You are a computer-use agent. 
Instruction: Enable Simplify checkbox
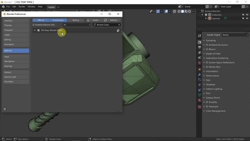207,102
